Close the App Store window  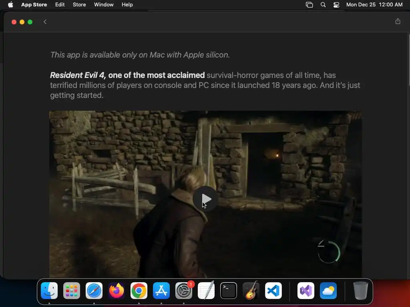pos(14,22)
